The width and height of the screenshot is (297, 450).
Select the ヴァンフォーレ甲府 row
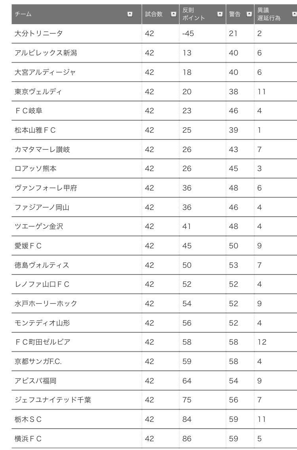click(154, 188)
